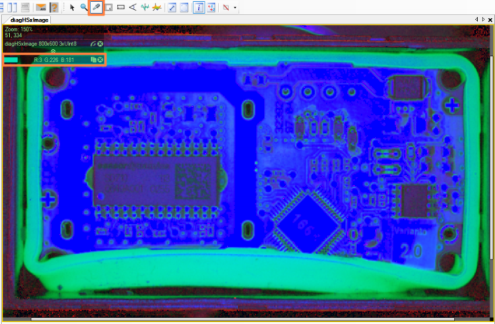Screen dimensions: 495x324
Task: Toggle the image info overlay button
Action: [x=198, y=8]
